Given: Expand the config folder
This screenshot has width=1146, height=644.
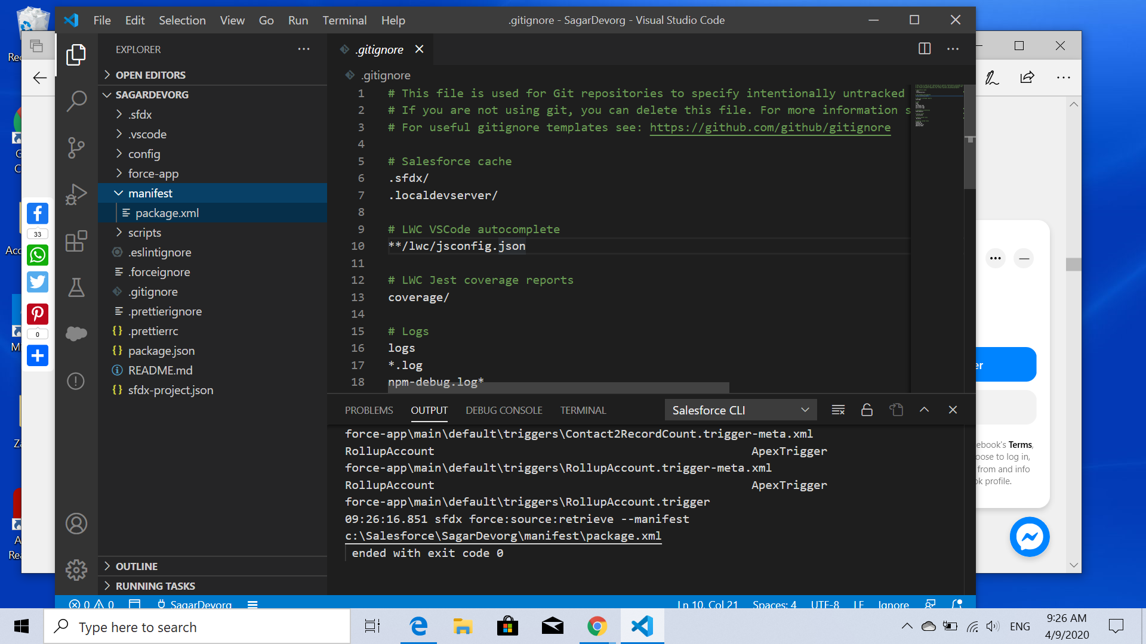Looking at the screenshot, I should click(212, 154).
